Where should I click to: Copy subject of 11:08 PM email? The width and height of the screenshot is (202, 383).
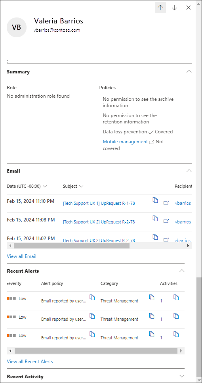click(155, 218)
